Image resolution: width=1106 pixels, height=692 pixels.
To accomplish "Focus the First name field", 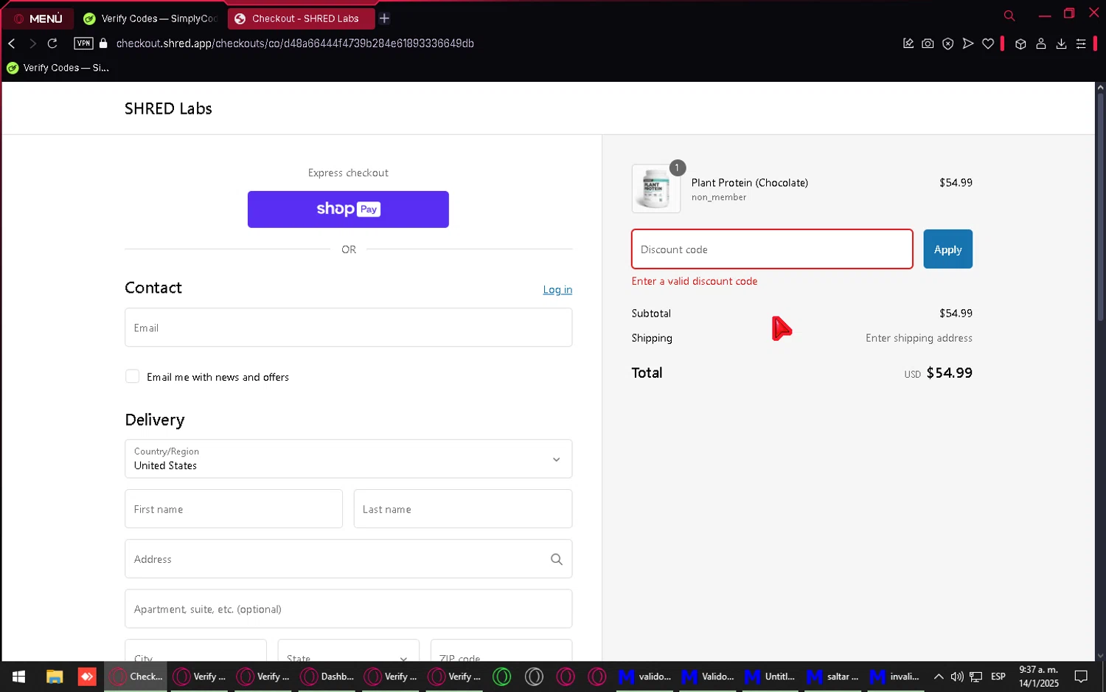I will (234, 509).
